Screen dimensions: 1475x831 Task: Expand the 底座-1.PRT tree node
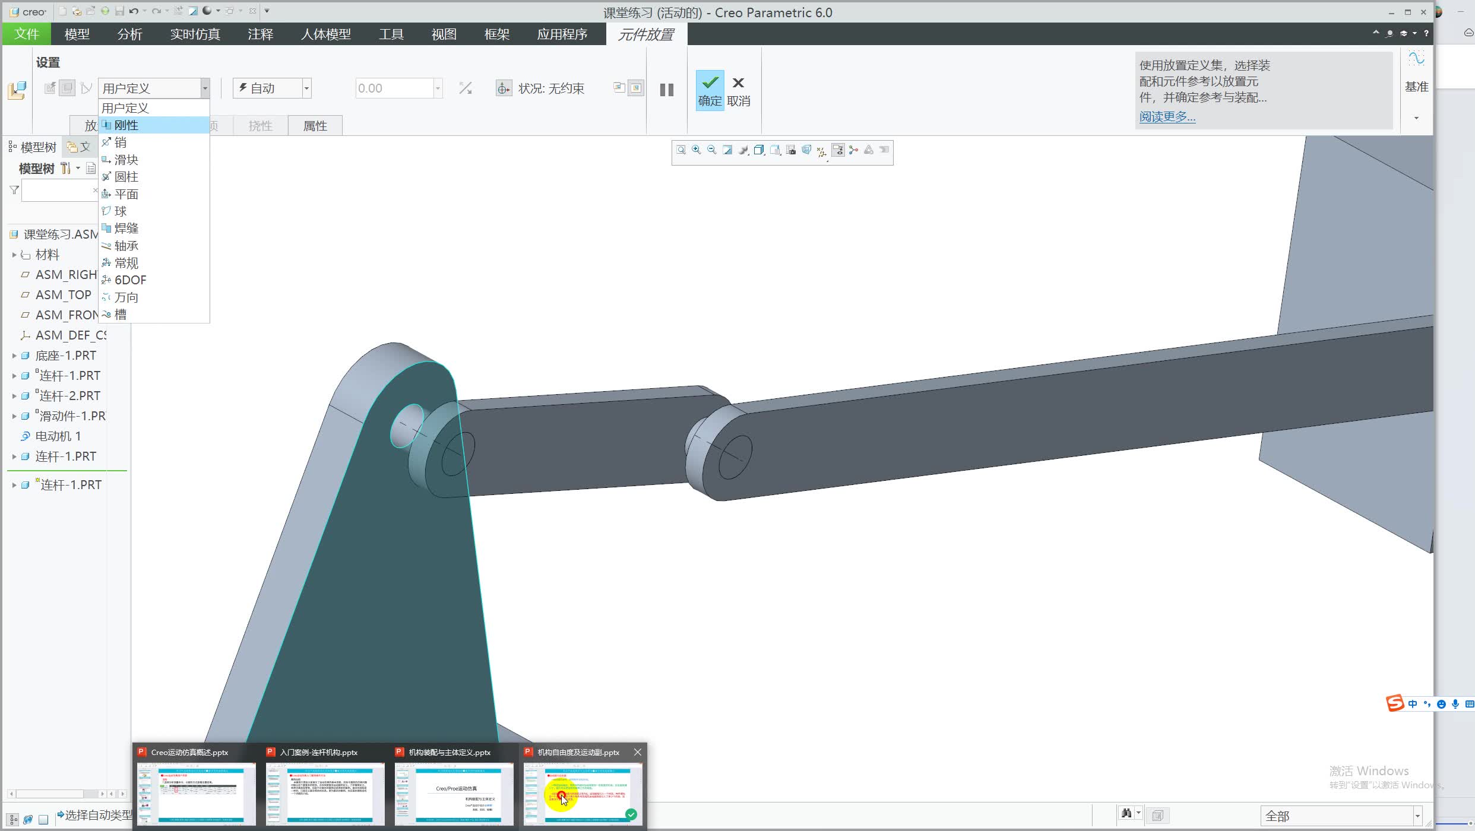pos(14,356)
